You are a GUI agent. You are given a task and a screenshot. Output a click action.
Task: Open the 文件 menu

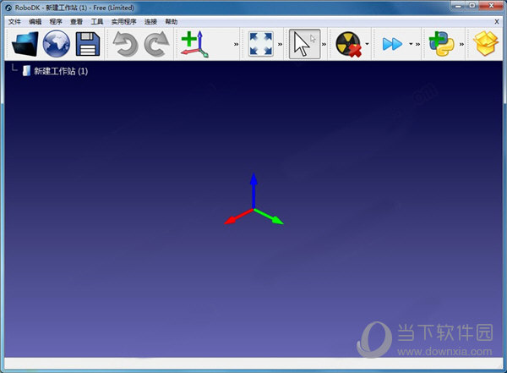point(14,22)
